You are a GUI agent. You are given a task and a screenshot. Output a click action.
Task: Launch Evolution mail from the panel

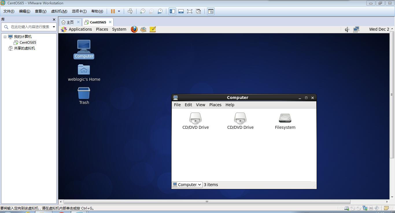143,29
